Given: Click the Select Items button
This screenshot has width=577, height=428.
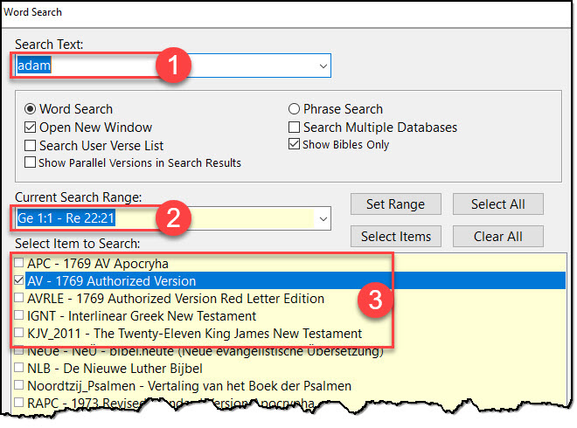Looking at the screenshot, I should (x=395, y=237).
